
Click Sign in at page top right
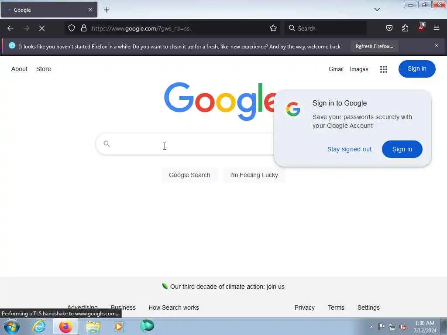[x=417, y=68]
